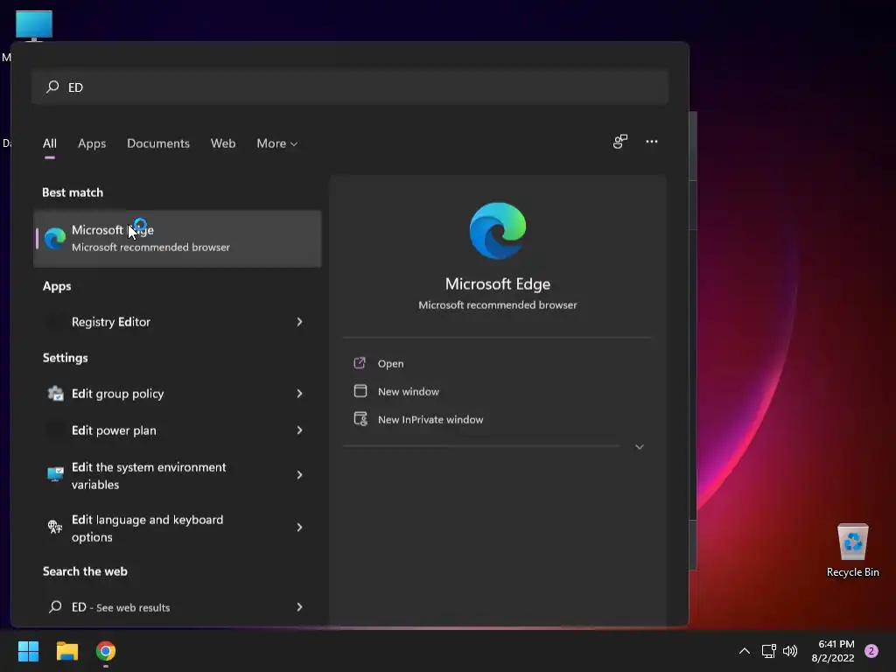Click the New window icon

(x=360, y=391)
